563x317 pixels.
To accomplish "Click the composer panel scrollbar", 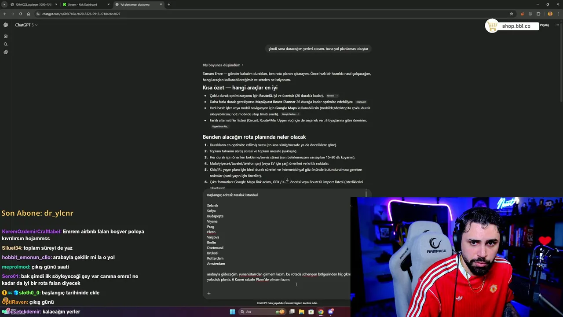I will [x=366, y=193].
